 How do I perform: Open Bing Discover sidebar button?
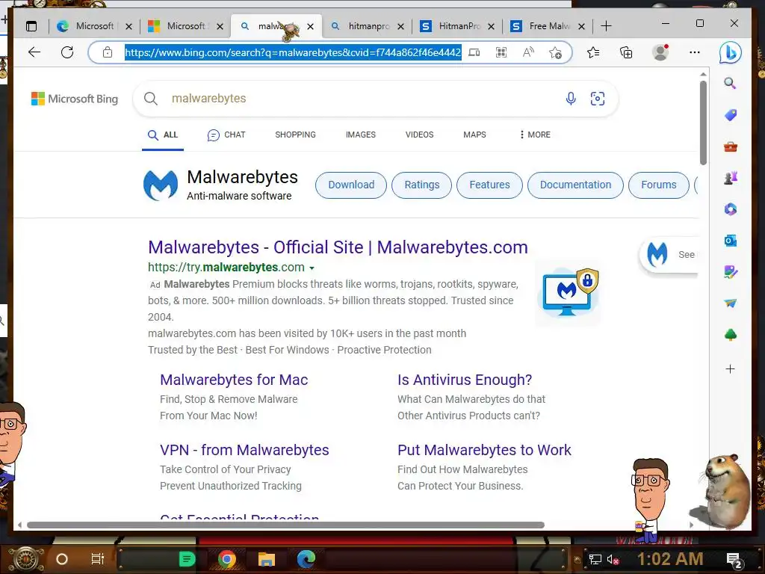click(x=731, y=53)
